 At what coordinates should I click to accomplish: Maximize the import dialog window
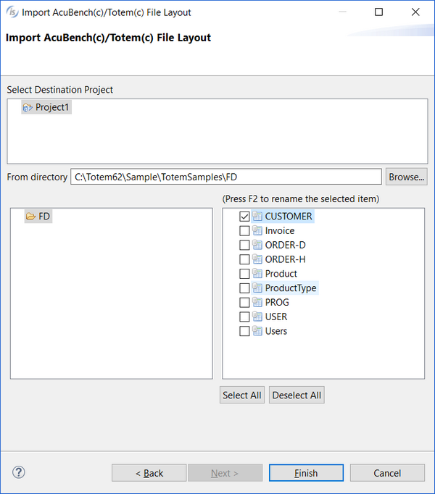(x=379, y=12)
